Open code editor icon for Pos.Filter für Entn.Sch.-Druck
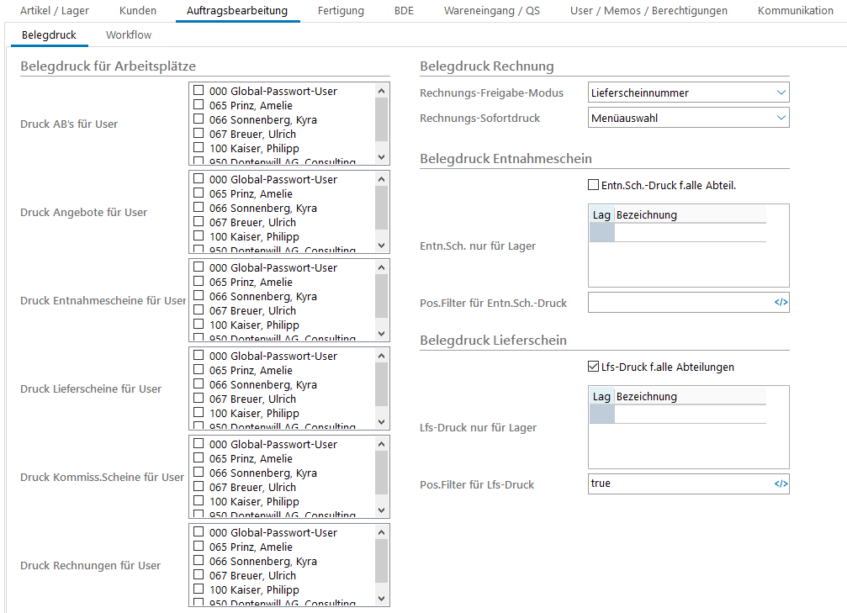 (781, 303)
